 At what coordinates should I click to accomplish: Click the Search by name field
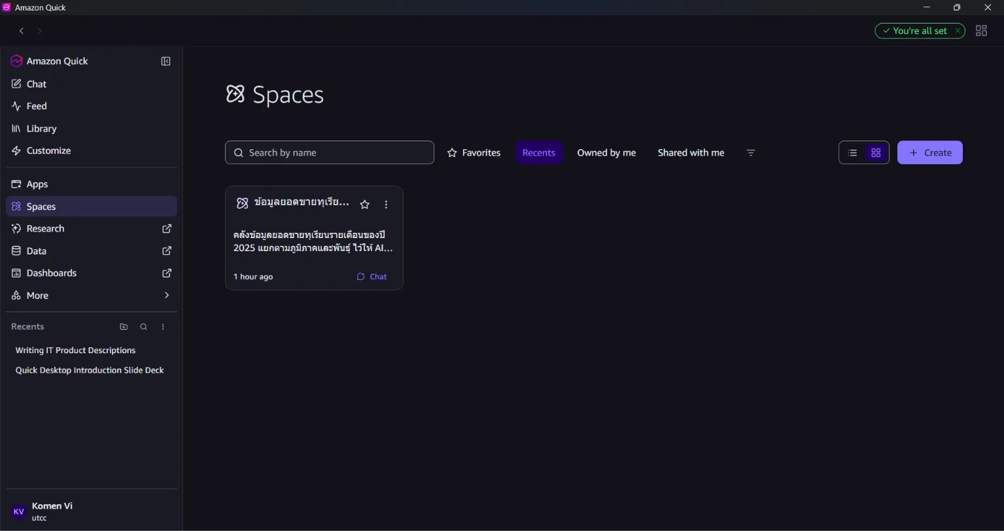[x=330, y=153]
